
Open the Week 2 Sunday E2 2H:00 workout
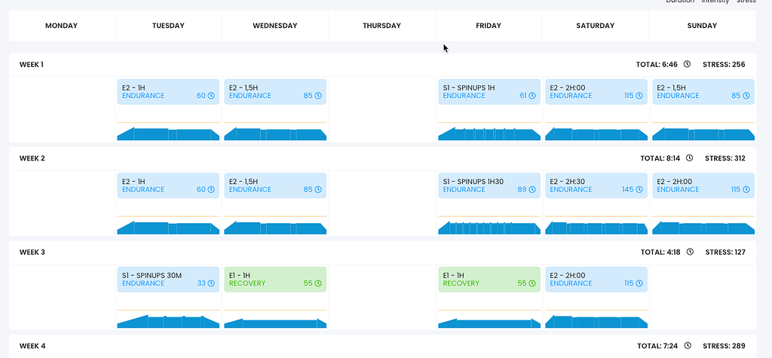(x=703, y=185)
